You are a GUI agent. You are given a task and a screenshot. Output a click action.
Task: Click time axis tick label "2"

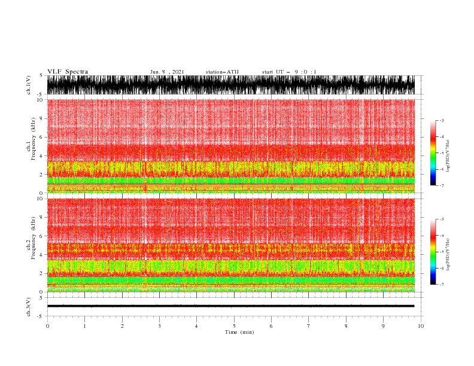click(x=122, y=326)
